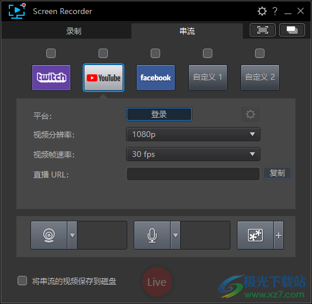Click the stacked windows mode icon
The image size is (312, 304).
[x=292, y=30]
